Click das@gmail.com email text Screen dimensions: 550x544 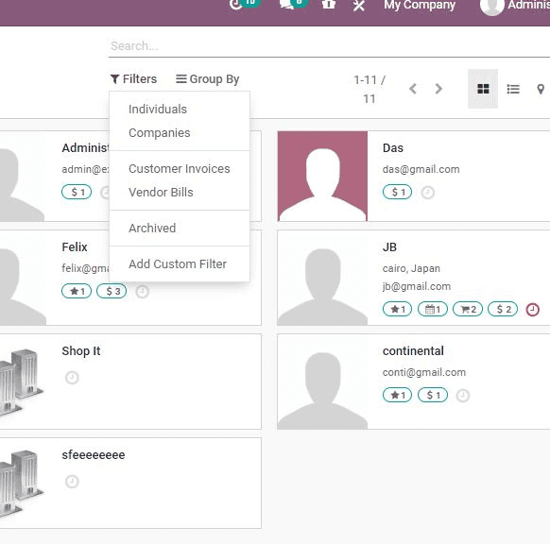tap(421, 169)
